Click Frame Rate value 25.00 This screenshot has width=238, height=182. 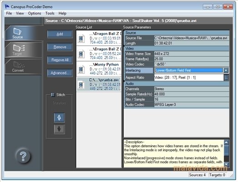[192, 59]
